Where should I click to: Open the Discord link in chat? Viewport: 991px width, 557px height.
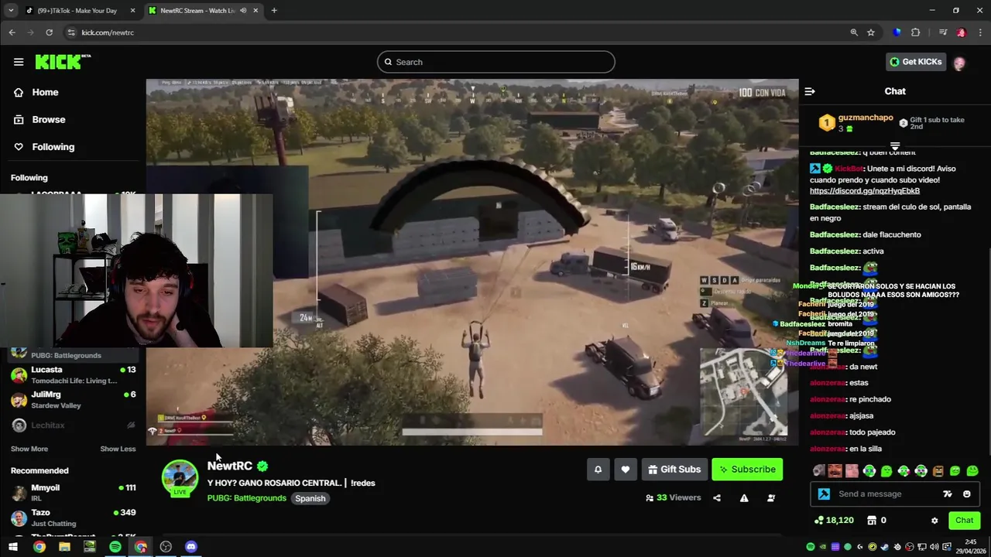[x=865, y=191]
